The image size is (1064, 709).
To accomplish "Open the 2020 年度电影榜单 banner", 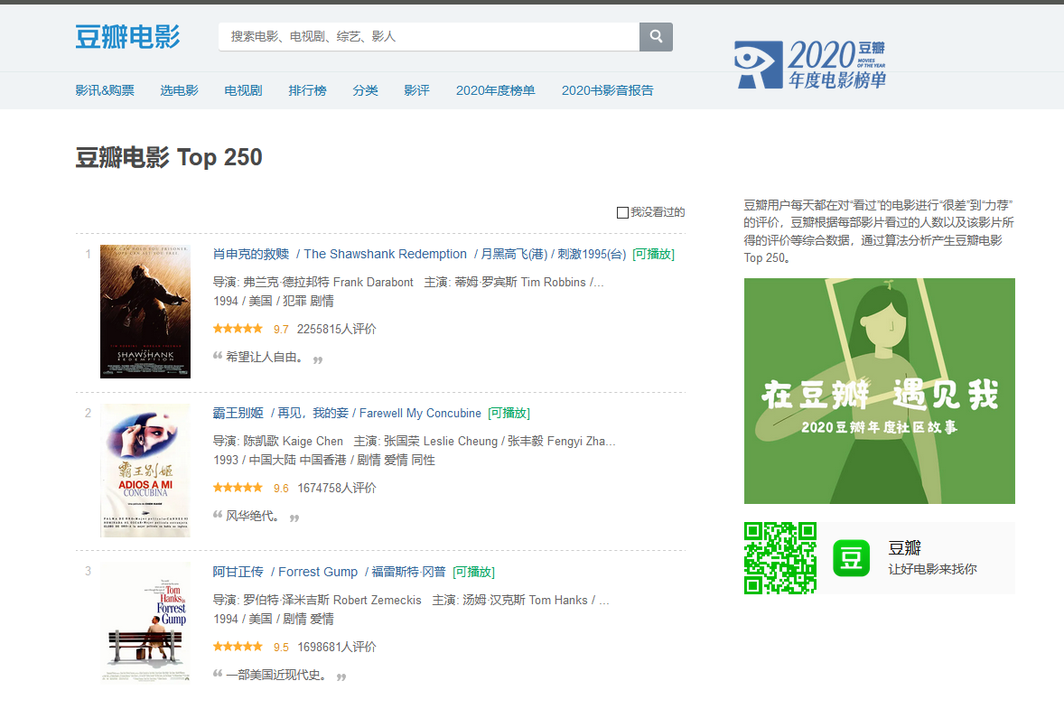I will tap(810, 64).
